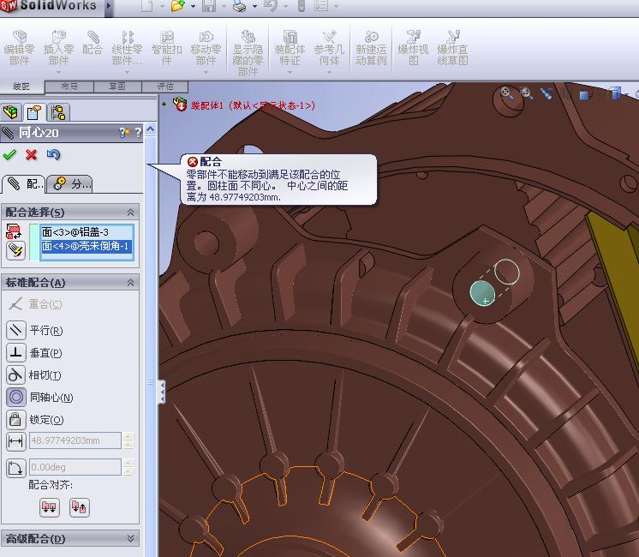Image resolution: width=639 pixels, height=557 pixels.
Task: Open the ConfigurationManager tab icon
Action: 59,111
